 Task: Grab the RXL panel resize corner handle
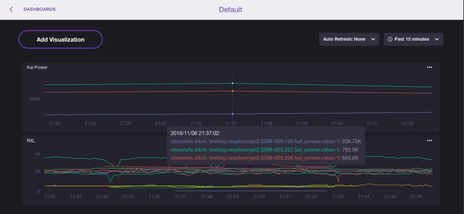coord(437,202)
